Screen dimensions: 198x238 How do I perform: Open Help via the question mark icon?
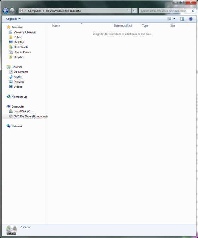click(191, 19)
